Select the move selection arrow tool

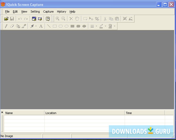(x=91, y=19)
